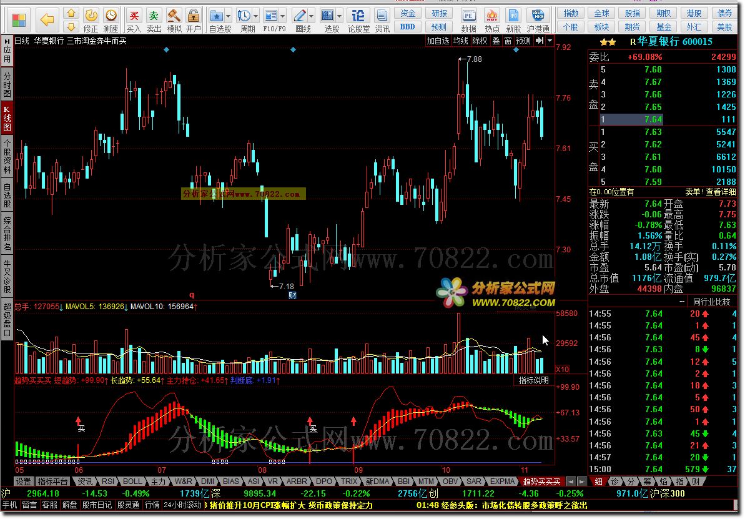745x519 pixels.
Task: Click the 开户 lock icon
Action: (194, 21)
